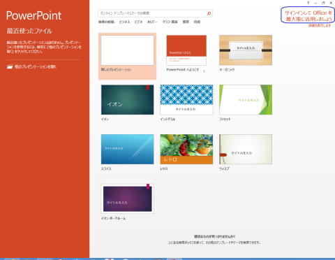Click the 詳細を表示します link
The height and width of the screenshot is (260, 335).
click(x=320, y=25)
